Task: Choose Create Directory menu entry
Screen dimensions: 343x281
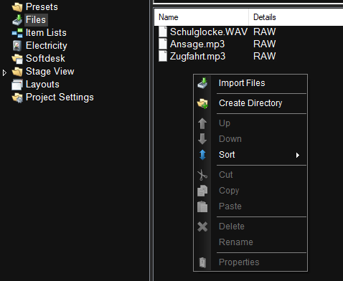Action: pyautogui.click(x=250, y=103)
